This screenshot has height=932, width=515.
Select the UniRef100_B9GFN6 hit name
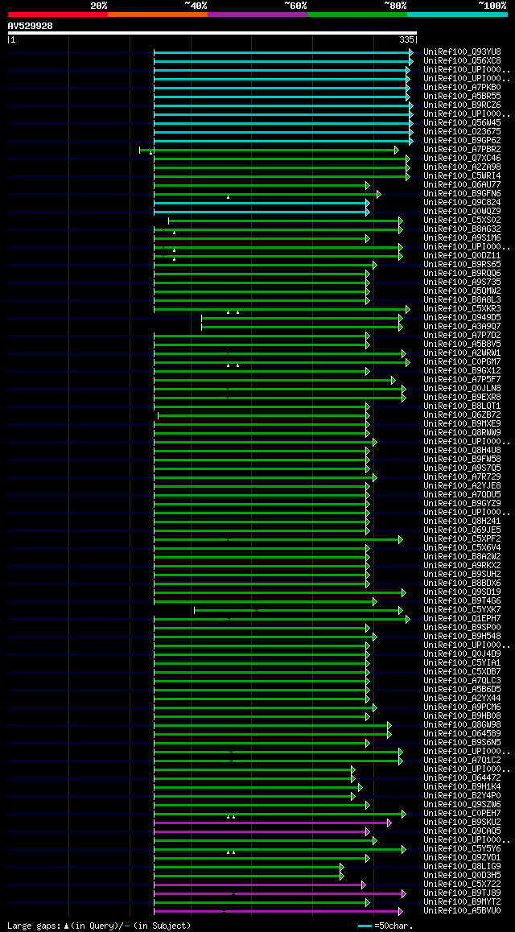click(x=462, y=194)
